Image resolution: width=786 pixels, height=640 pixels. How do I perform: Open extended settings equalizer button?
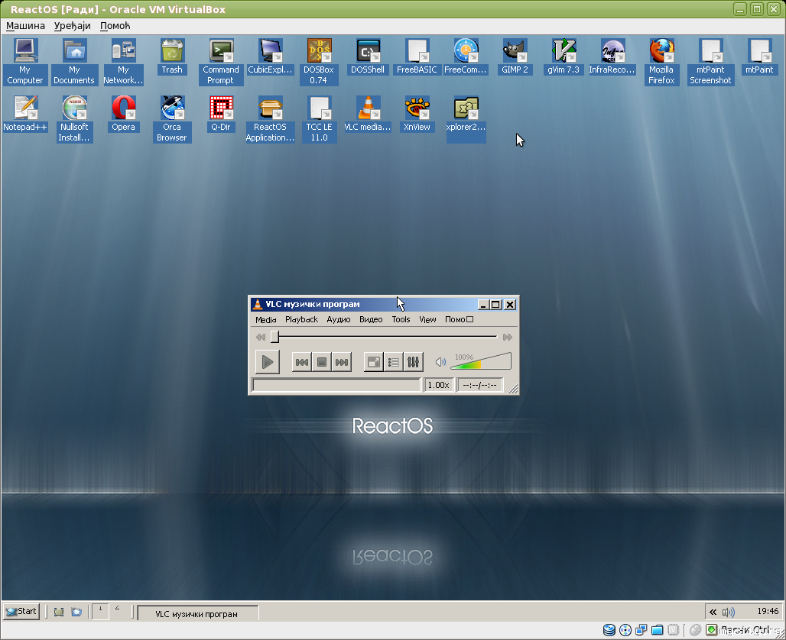pyautogui.click(x=413, y=362)
